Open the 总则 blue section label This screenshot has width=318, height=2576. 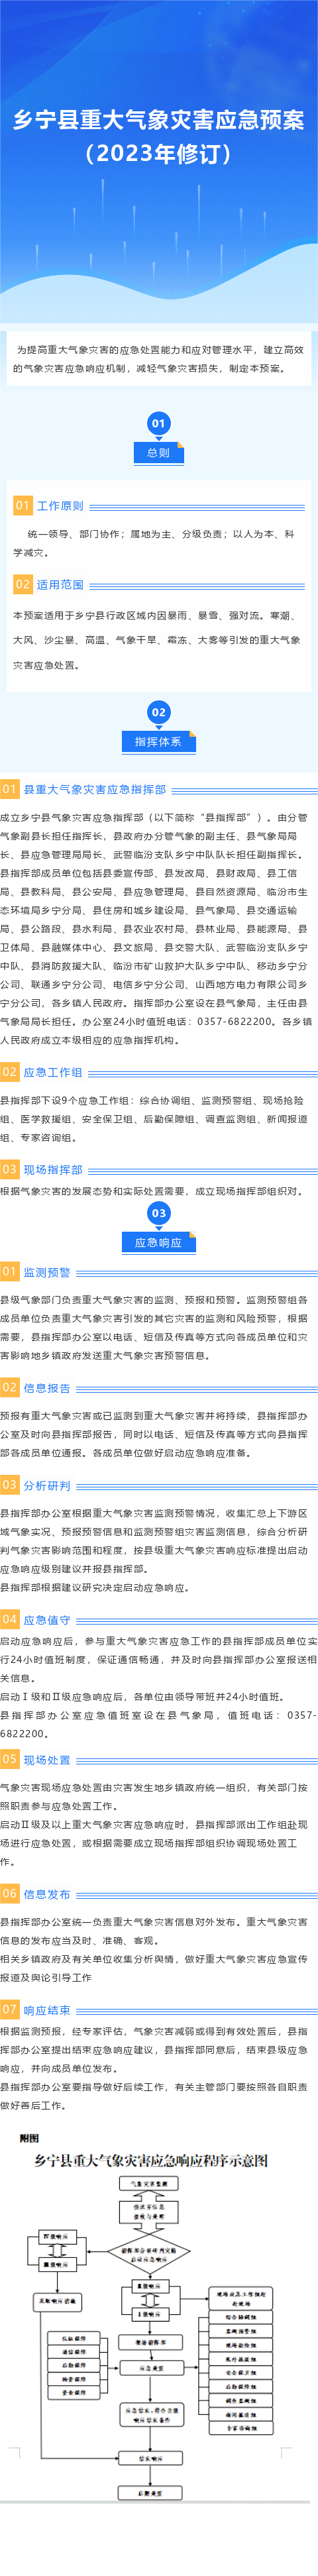(x=158, y=452)
